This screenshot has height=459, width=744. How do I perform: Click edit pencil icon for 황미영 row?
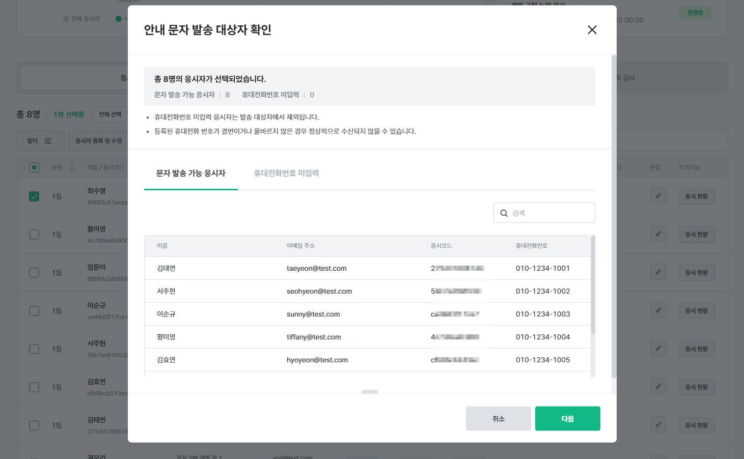pyautogui.click(x=658, y=234)
